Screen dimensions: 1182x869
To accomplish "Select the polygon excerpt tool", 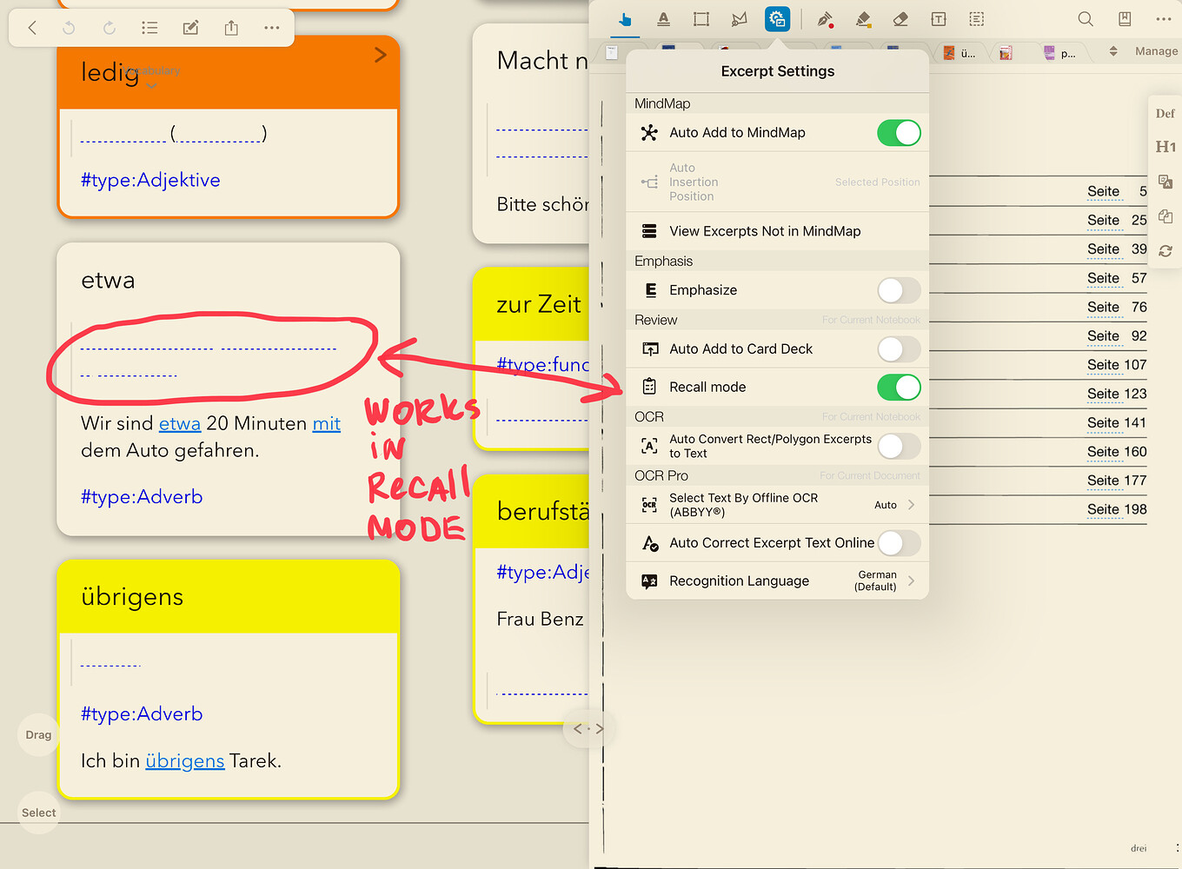I will 739,19.
